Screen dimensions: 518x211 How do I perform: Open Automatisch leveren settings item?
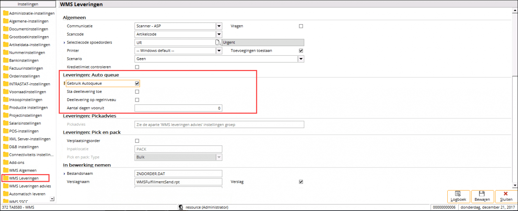(x=27, y=194)
